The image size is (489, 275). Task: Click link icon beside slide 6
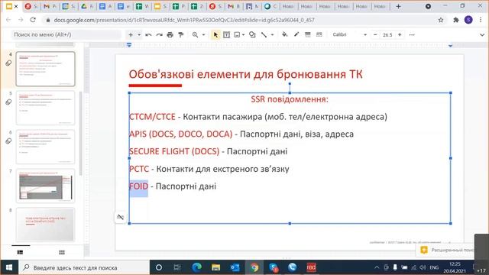click(x=8, y=141)
